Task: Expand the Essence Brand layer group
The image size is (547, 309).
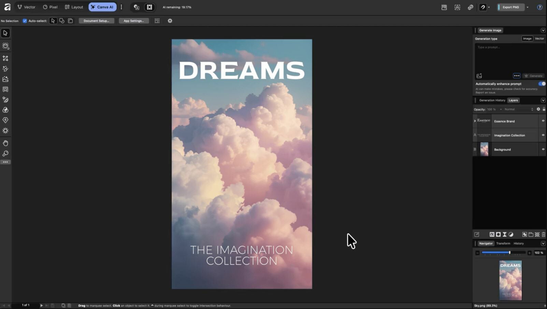Action: (475, 121)
